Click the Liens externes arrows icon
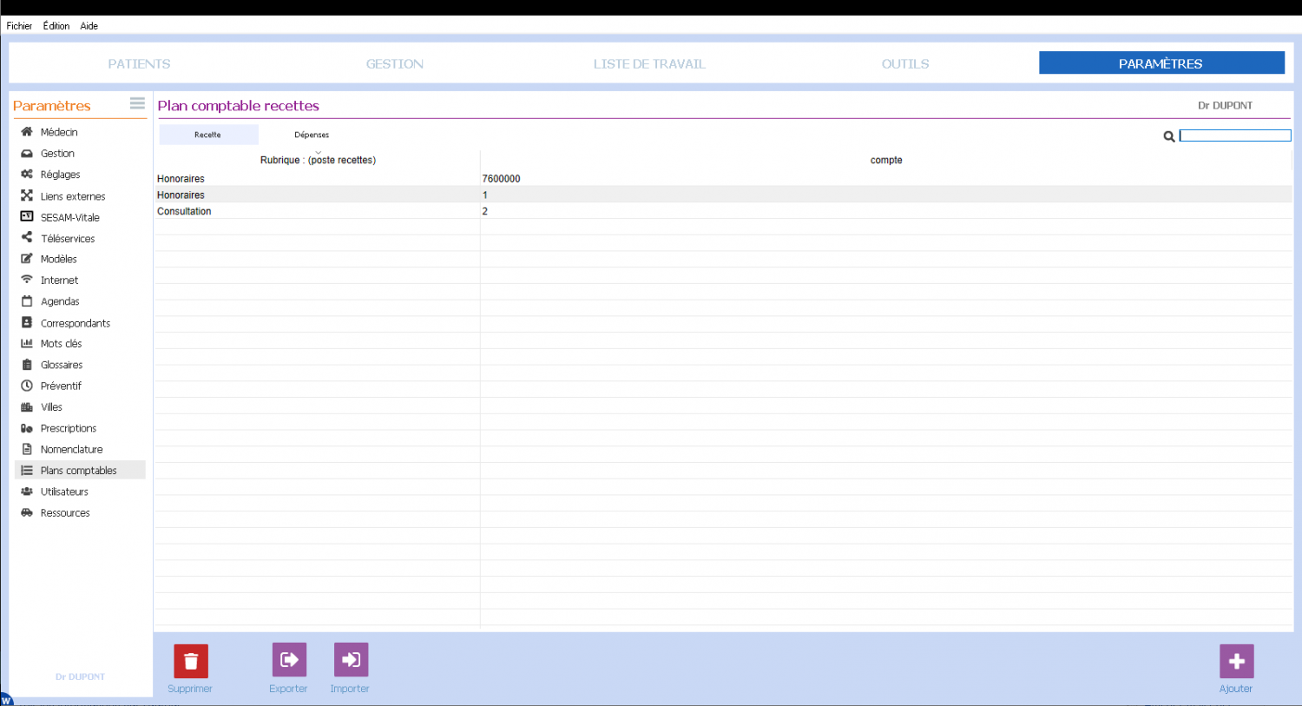The image size is (1302, 706). (27, 196)
